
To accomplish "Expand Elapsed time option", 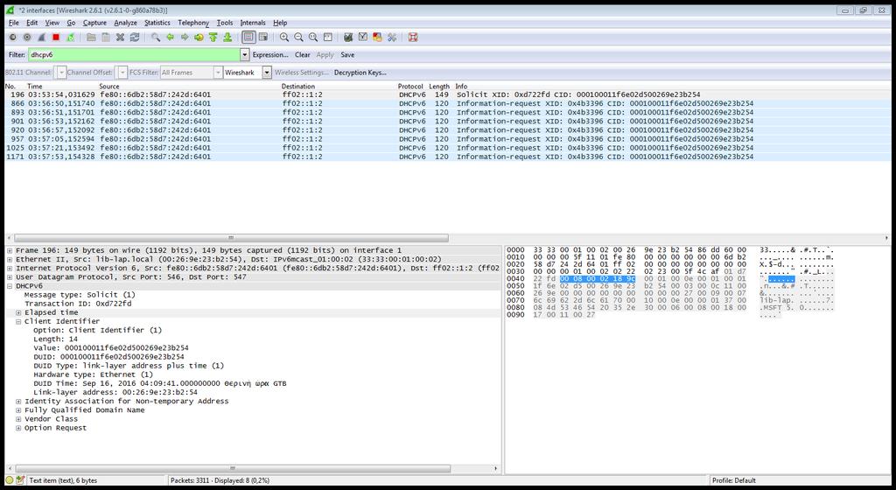I will click(18, 313).
